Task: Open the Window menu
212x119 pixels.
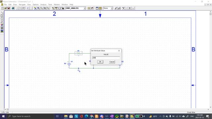Action: point(65,5)
